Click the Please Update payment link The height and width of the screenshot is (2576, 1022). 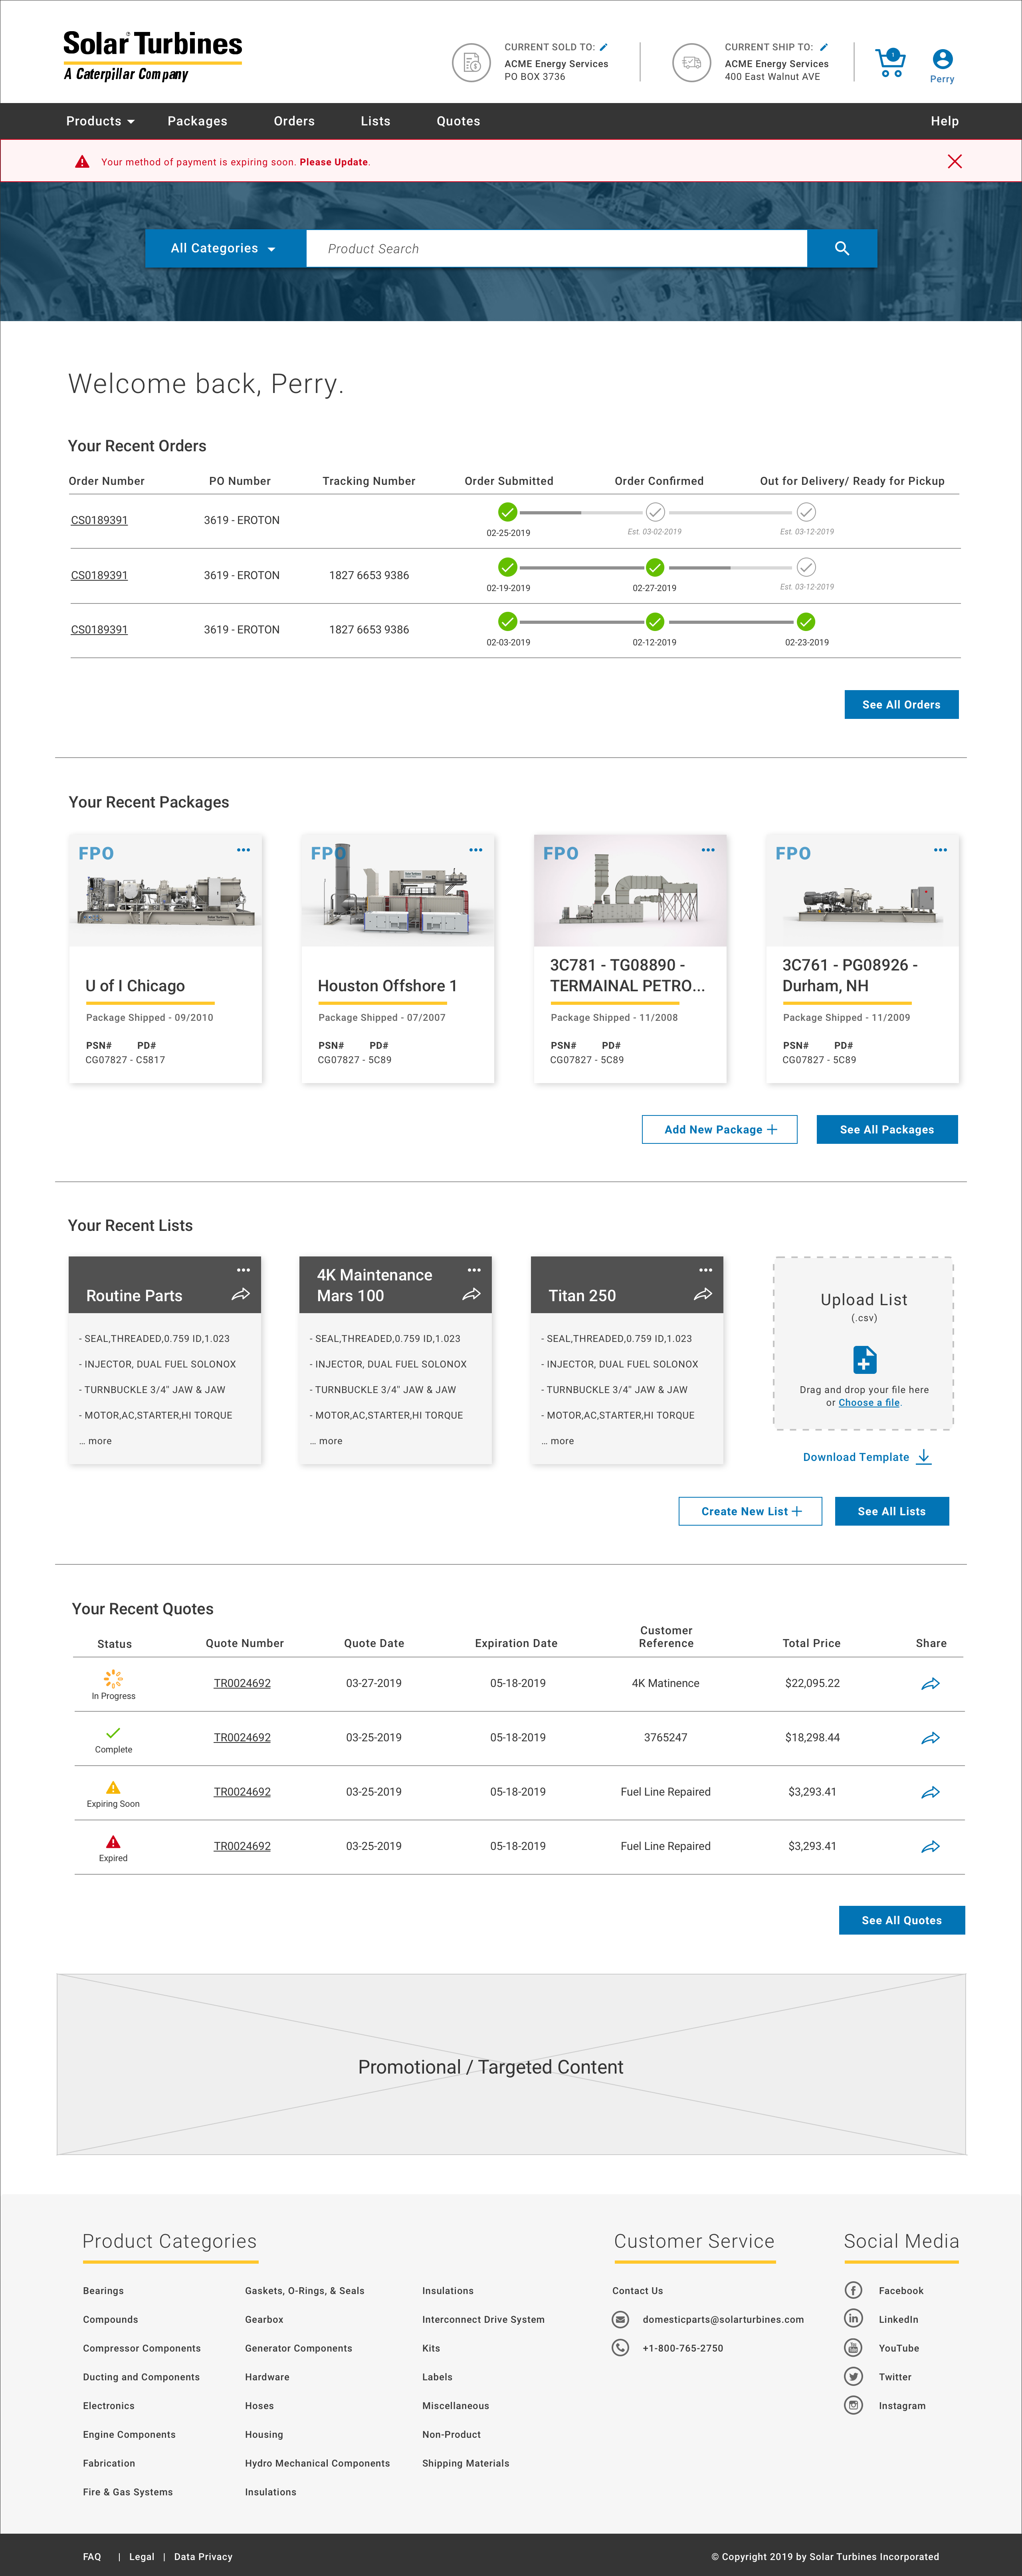point(334,162)
